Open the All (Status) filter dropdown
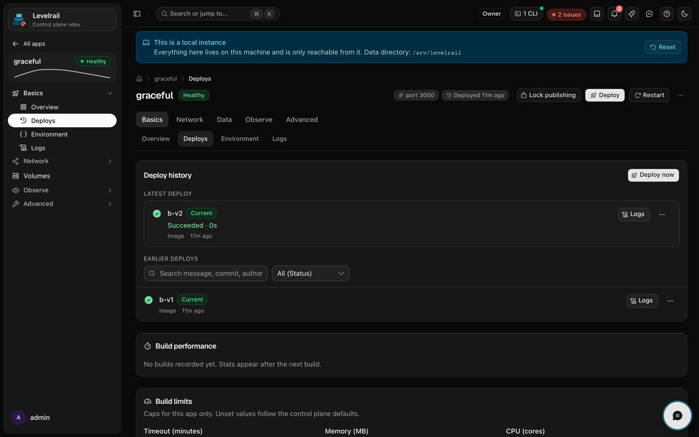The width and height of the screenshot is (699, 437). (x=311, y=273)
